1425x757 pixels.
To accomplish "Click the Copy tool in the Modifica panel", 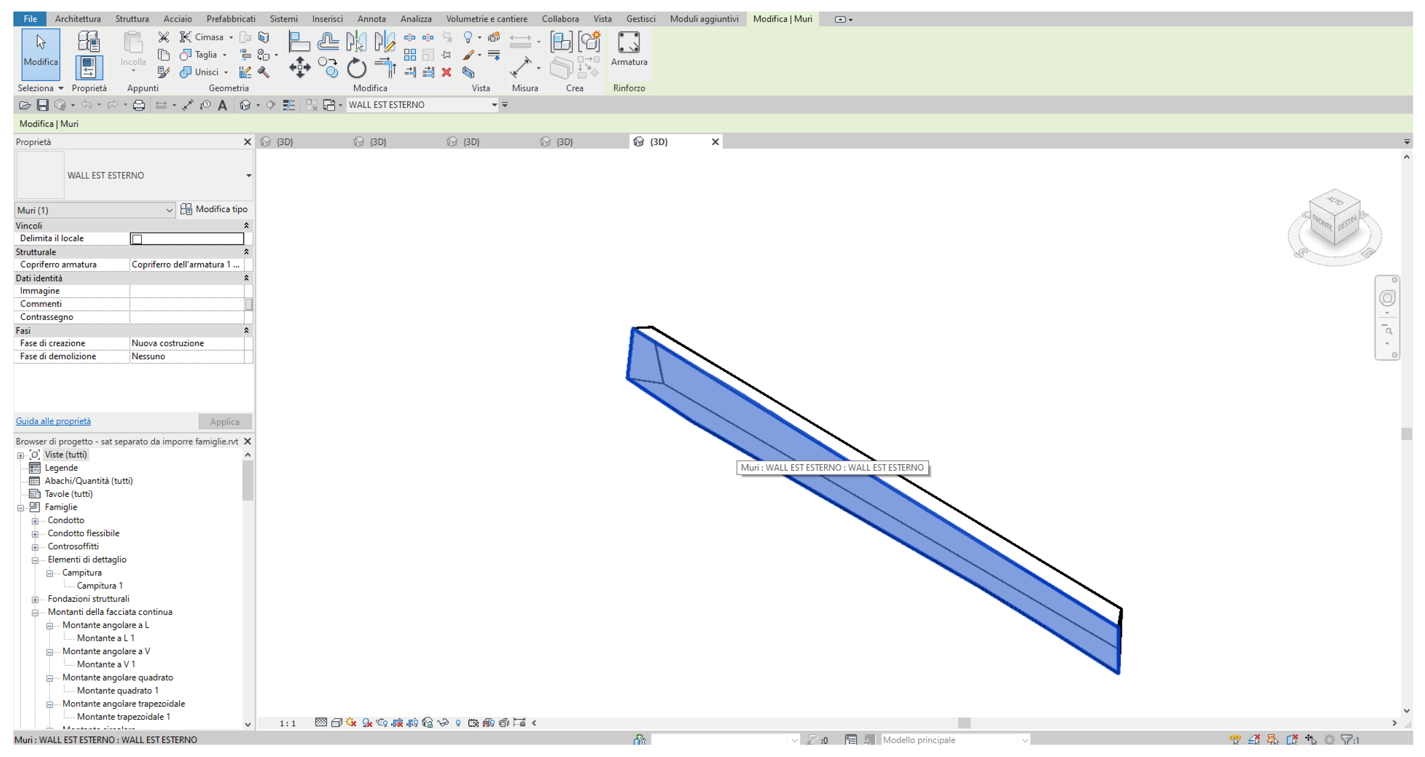I will pos(328,68).
